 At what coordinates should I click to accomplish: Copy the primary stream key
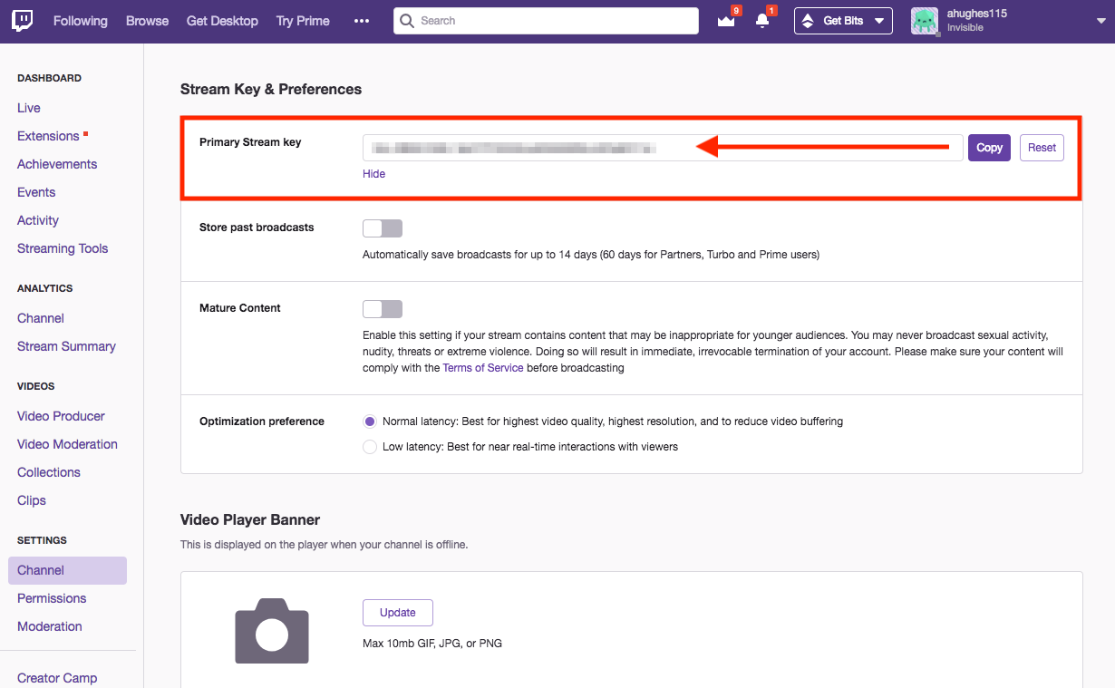pos(989,148)
